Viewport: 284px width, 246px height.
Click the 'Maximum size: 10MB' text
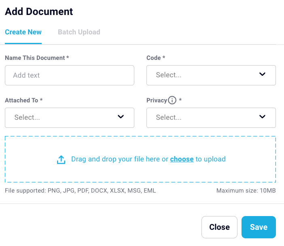point(246,191)
